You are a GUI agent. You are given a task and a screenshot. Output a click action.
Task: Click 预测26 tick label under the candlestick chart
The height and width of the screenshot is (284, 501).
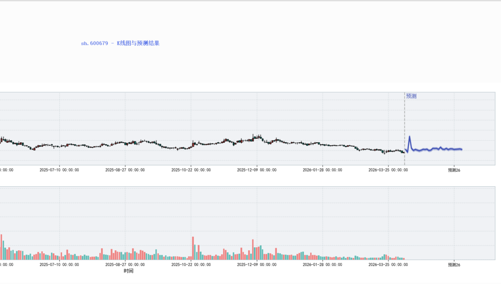[455, 170]
